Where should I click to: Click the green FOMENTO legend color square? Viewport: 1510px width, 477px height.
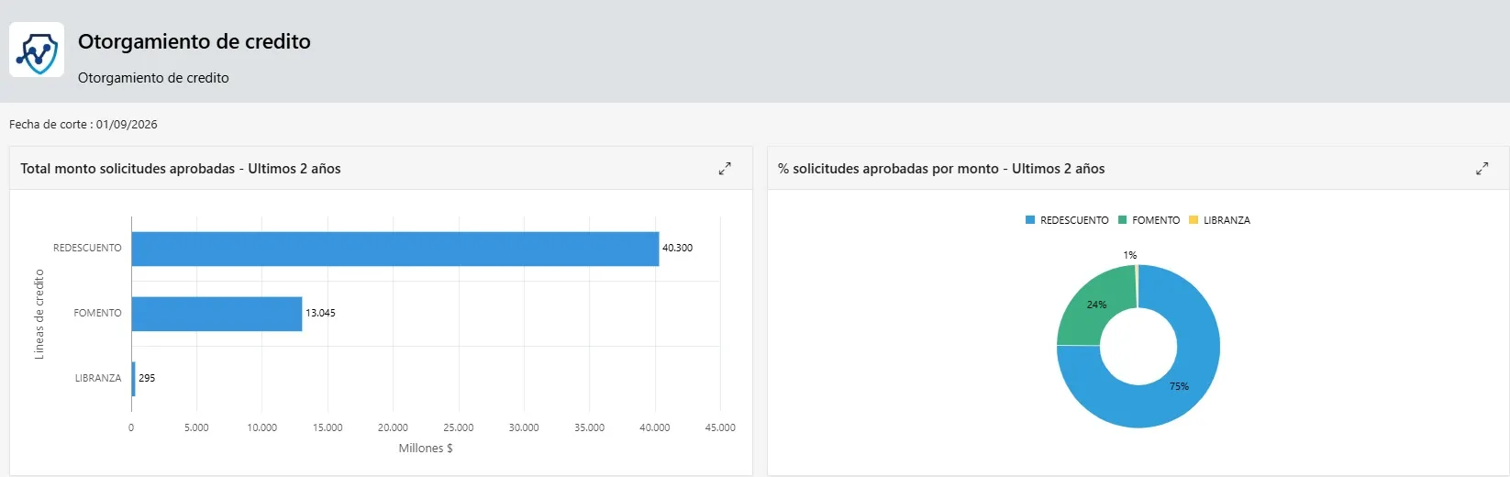tap(1123, 220)
